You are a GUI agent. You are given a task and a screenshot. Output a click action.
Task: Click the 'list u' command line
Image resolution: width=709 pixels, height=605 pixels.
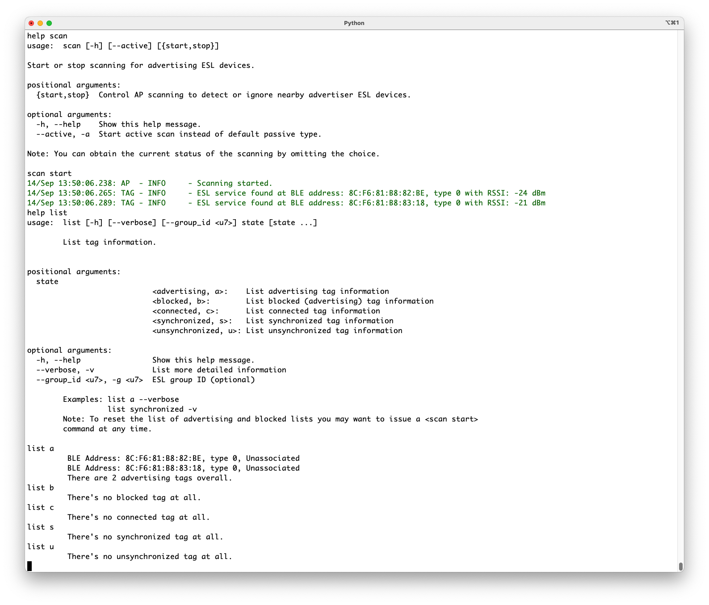[x=41, y=547]
